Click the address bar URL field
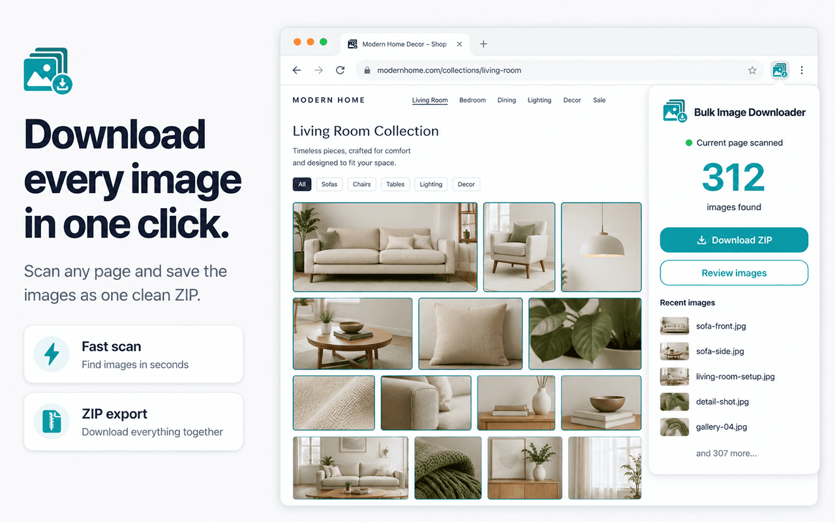The height and width of the screenshot is (522, 835). coord(560,70)
